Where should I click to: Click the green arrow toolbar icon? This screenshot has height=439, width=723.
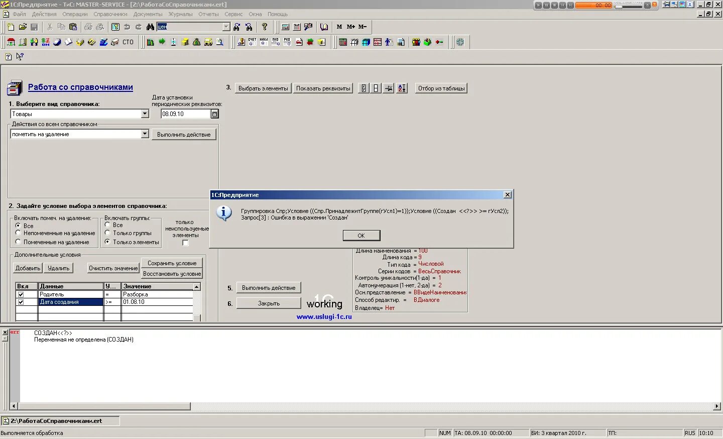click(x=162, y=42)
